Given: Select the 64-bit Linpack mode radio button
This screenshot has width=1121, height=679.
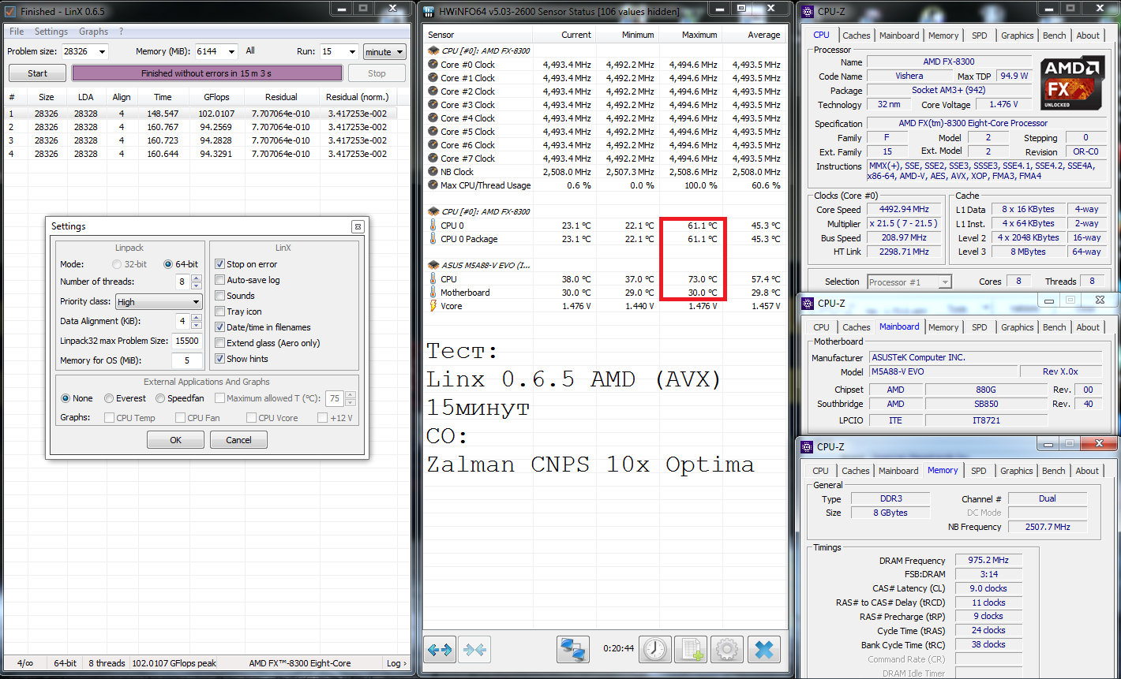Looking at the screenshot, I should 168,264.
